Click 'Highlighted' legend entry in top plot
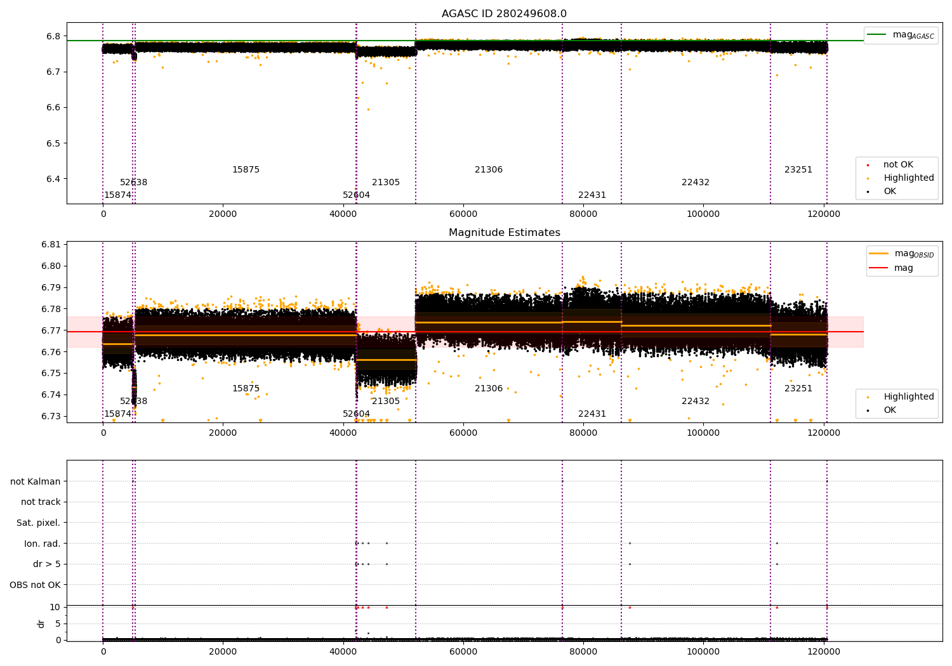 pyautogui.click(x=909, y=178)
